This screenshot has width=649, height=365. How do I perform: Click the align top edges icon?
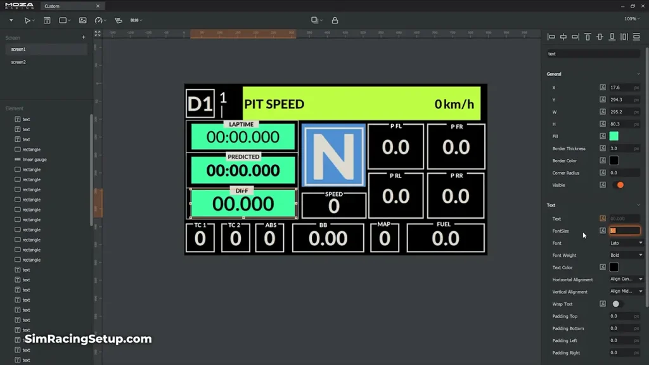[x=588, y=37]
